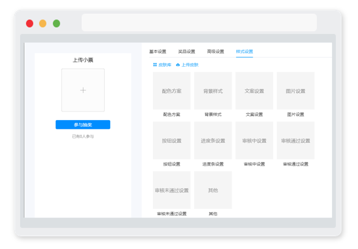Click the 进度条设置 caption below tile

213,164
